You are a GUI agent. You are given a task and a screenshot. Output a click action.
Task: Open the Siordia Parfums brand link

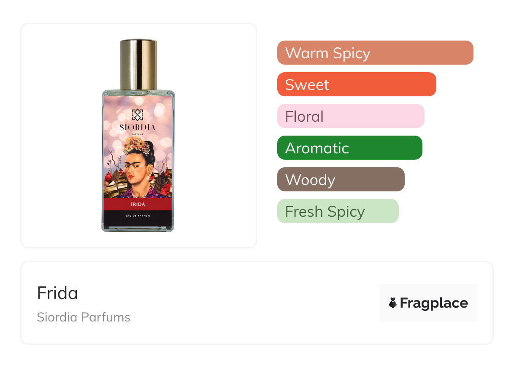pyautogui.click(x=84, y=317)
